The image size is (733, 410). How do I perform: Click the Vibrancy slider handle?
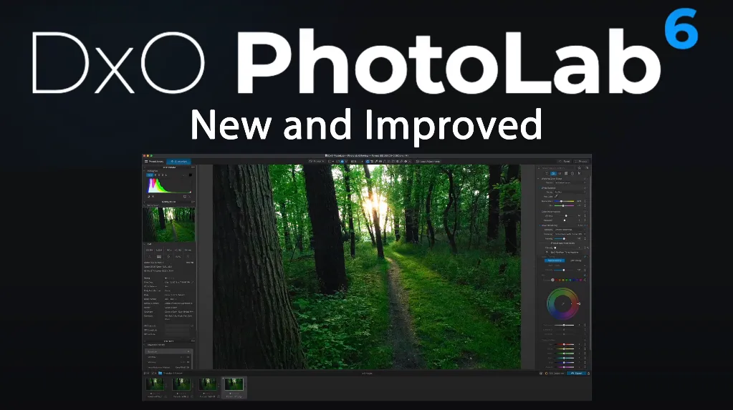click(x=566, y=216)
